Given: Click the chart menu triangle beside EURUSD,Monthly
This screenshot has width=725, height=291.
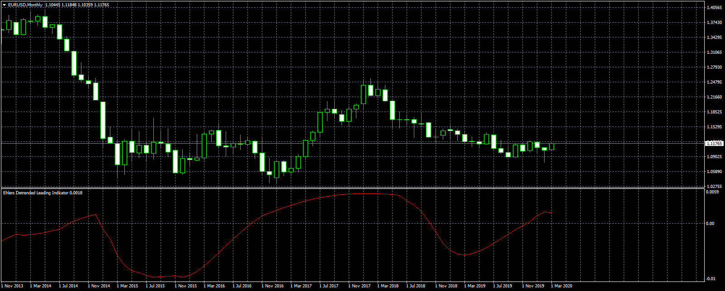Looking at the screenshot, I should coord(5,5).
